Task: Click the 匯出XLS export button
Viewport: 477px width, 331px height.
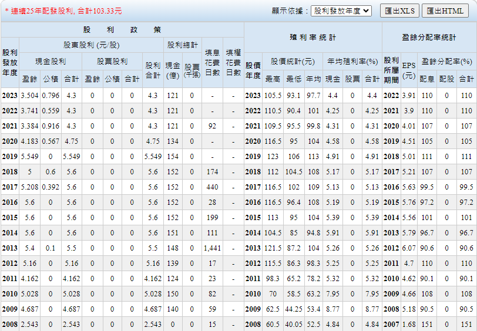Action: 399,11
